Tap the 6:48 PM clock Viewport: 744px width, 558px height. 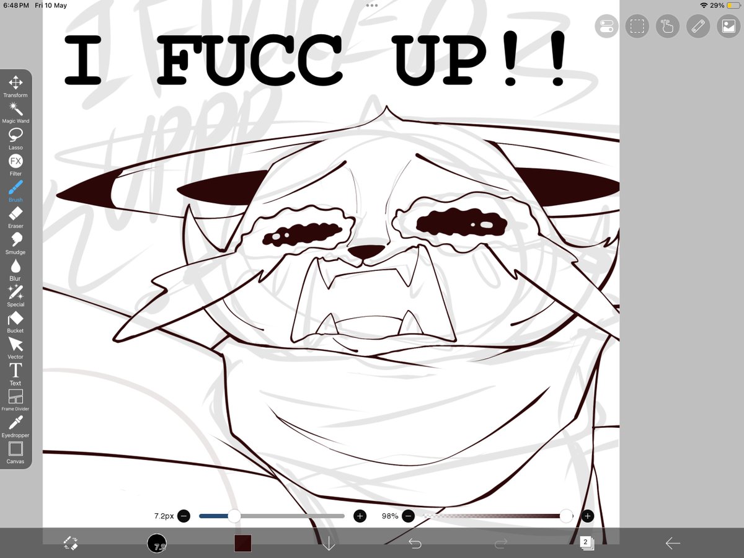click(x=15, y=5)
